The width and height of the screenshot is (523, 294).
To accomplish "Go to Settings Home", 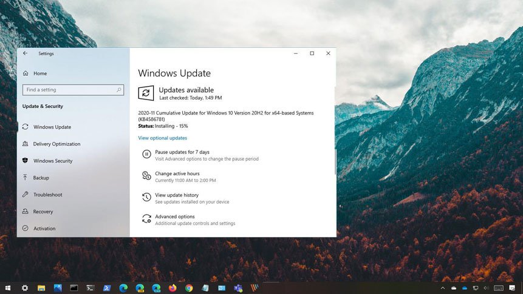I will tap(39, 73).
